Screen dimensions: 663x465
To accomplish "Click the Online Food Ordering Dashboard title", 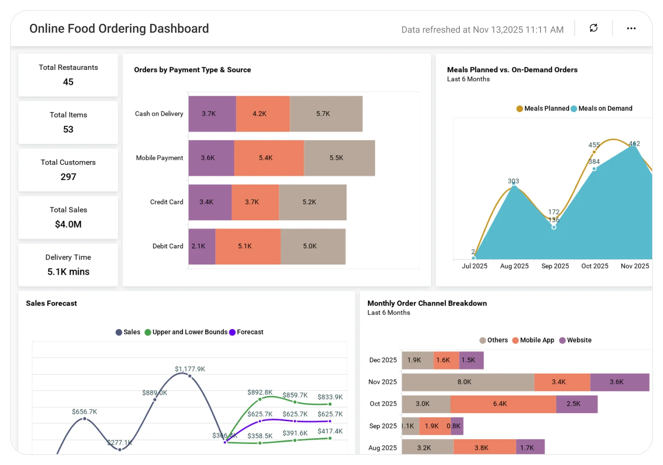I will pos(119,28).
